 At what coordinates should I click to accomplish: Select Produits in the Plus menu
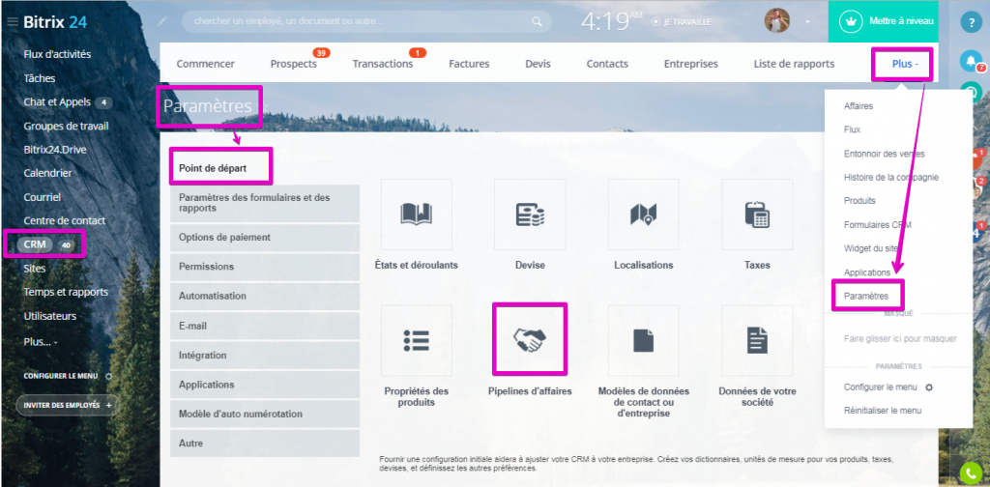point(859,201)
